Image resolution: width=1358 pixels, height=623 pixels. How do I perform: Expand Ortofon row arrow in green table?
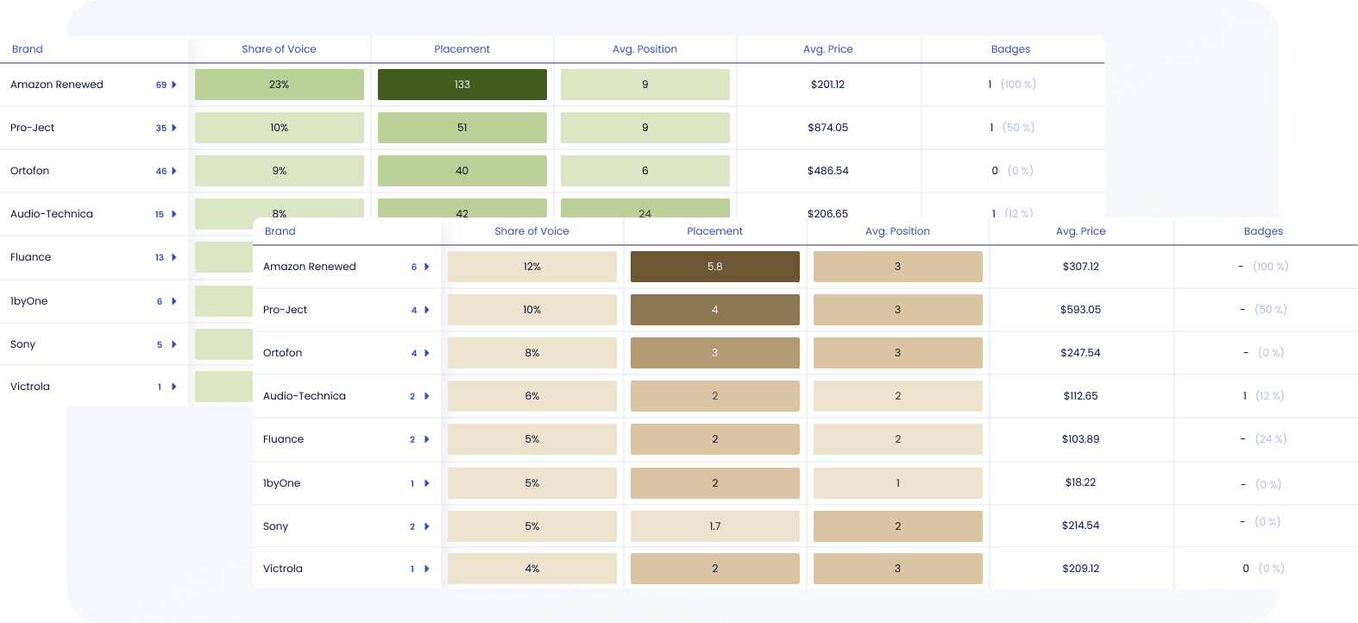(174, 171)
